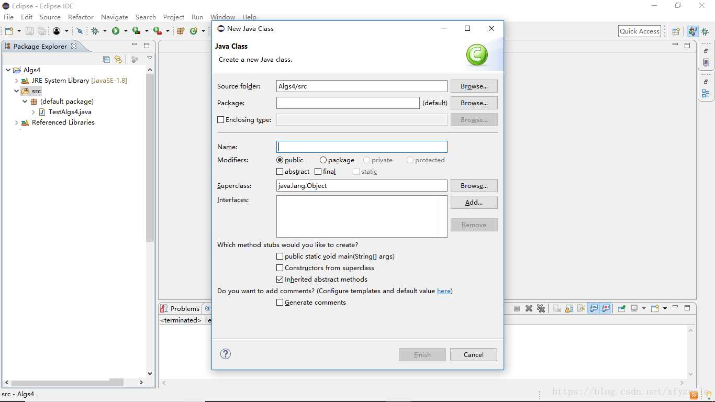Click Remove All Terminated Launches icon
The image size is (715, 402).
(541, 308)
